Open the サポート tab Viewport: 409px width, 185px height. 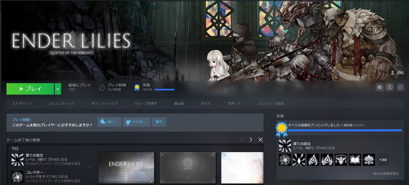coord(234,103)
